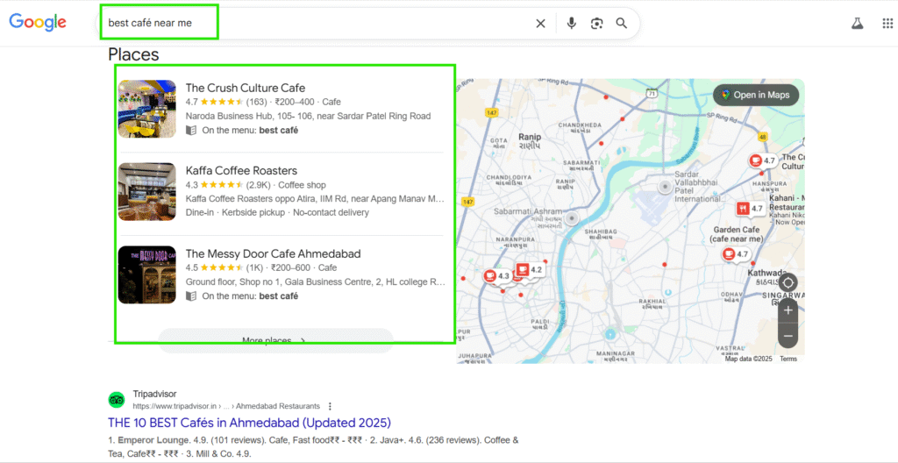This screenshot has height=463, width=898.
Task: Click 'On the menu: best café' under Crush Culture
Action: [x=250, y=130]
